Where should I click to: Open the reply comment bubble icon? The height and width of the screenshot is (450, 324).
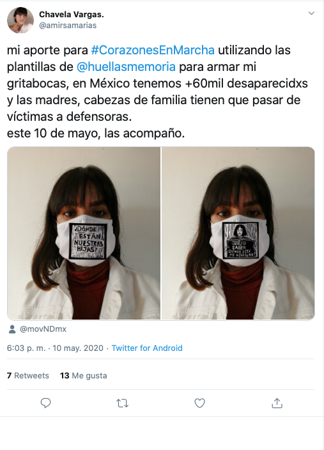tap(45, 403)
